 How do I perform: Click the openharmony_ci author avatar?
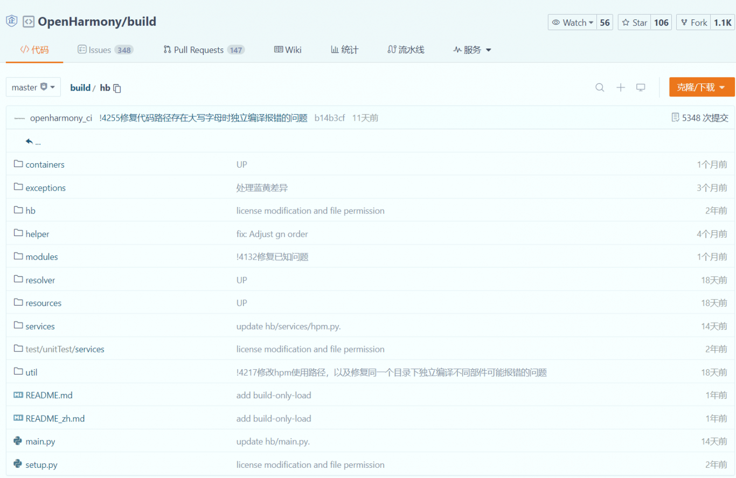[19, 118]
